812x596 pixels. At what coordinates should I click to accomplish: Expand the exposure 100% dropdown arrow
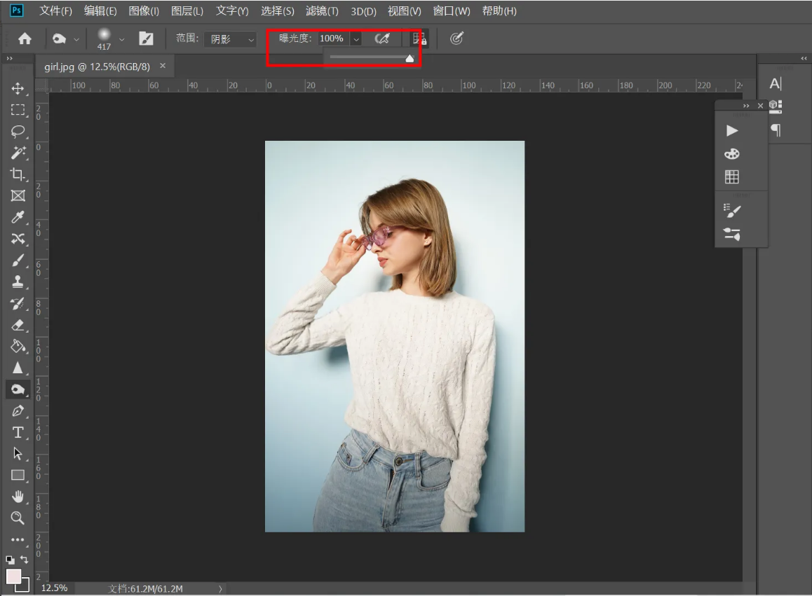pyautogui.click(x=356, y=39)
